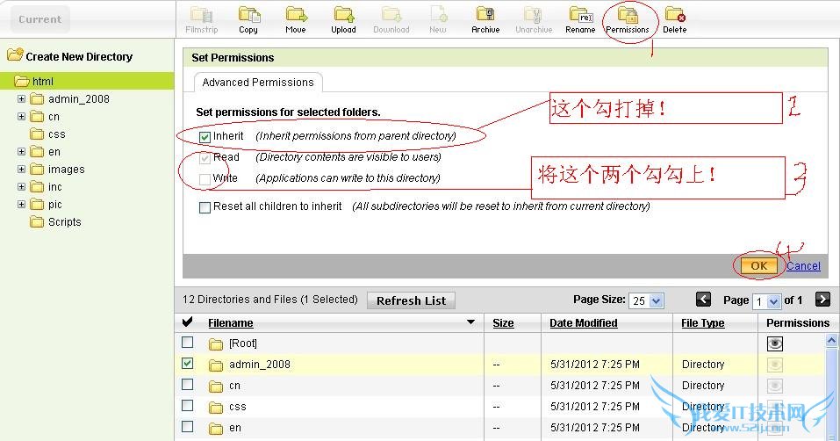The height and width of the screenshot is (441, 840).
Task: View permissions eye icon for [Root] row
Action: (775, 343)
